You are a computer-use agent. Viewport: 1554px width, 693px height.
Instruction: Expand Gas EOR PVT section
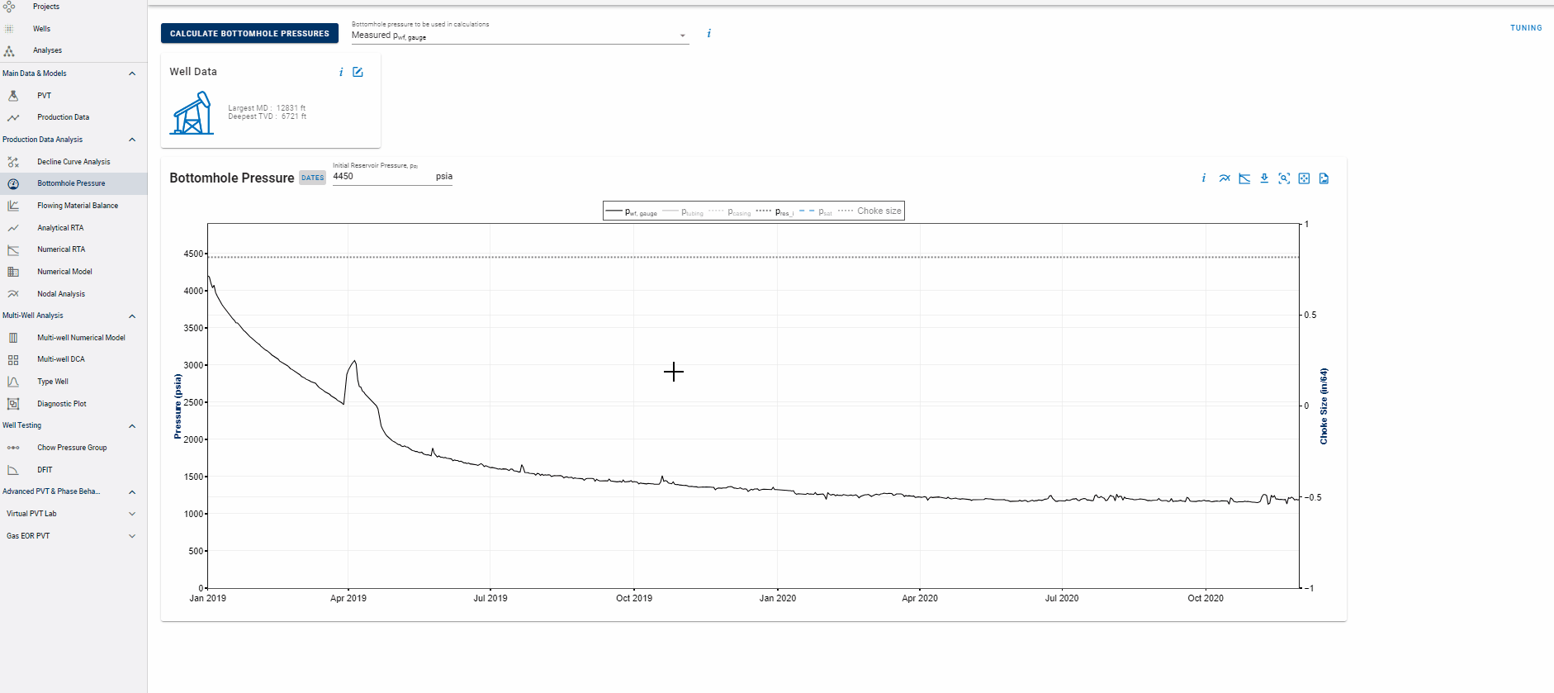[132, 536]
